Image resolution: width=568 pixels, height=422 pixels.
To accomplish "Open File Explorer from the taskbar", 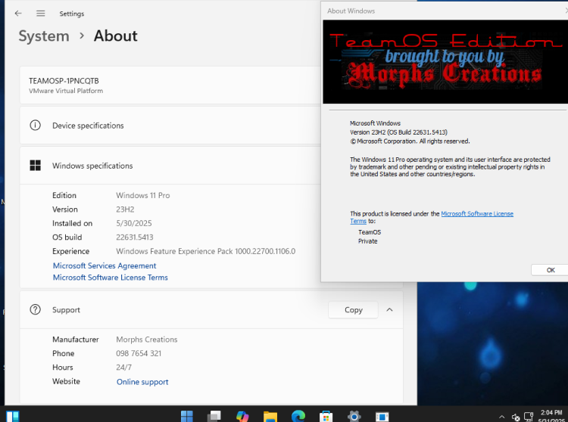I will click(x=270, y=416).
